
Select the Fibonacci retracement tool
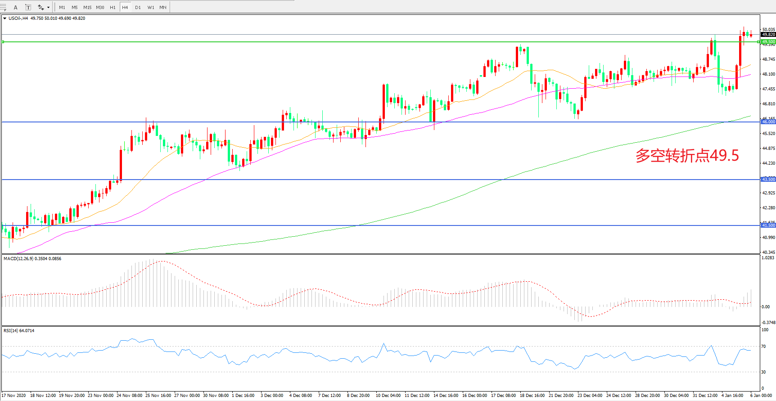(4, 7)
